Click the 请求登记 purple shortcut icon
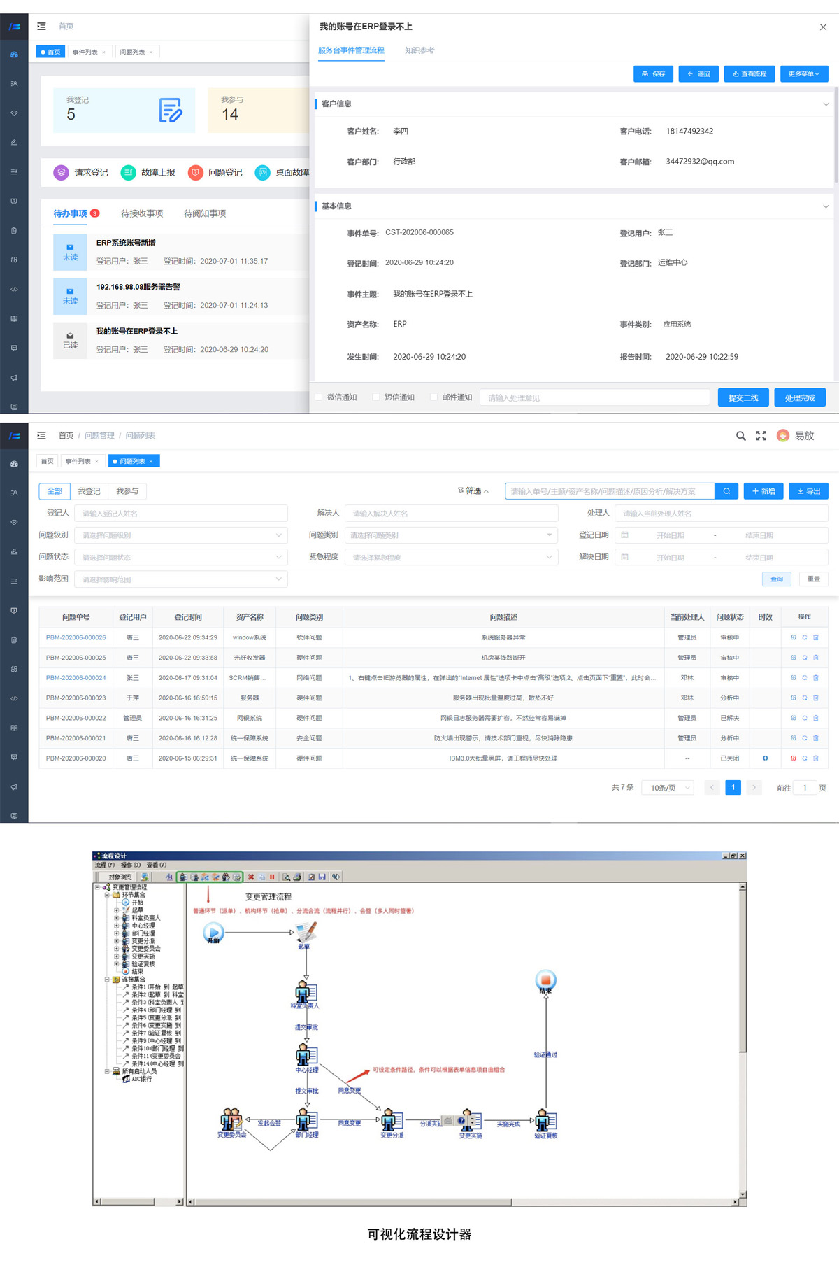 (62, 172)
